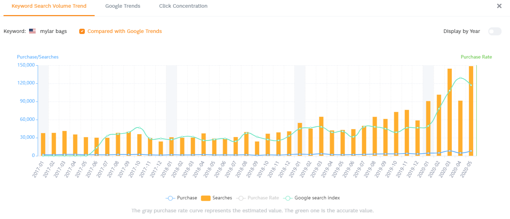The width and height of the screenshot is (510, 219).
Task: Toggle the Google search index legend marker
Action: pos(288,198)
